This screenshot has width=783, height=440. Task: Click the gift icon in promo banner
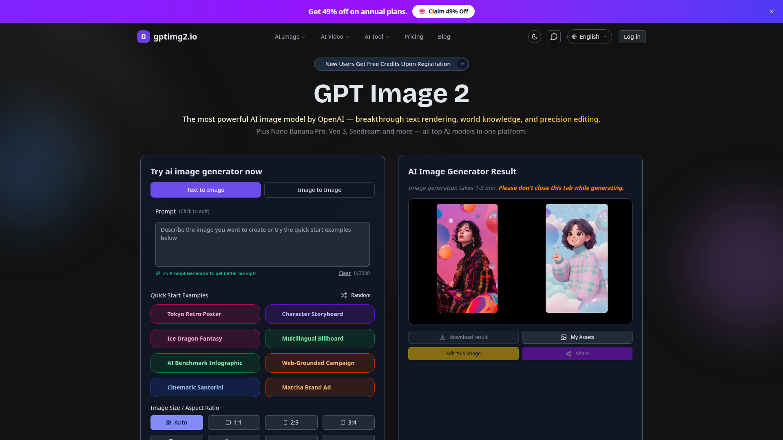422,11
